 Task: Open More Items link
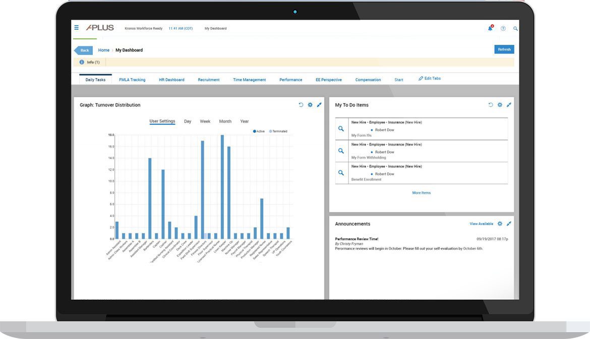[x=422, y=193]
